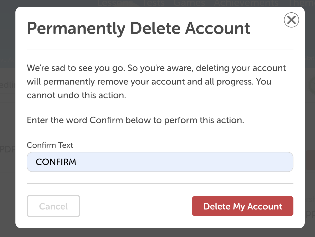This screenshot has width=315, height=237.
Task: Click the dimmed PDF text at left edge
Action: pyautogui.click(x=7, y=149)
